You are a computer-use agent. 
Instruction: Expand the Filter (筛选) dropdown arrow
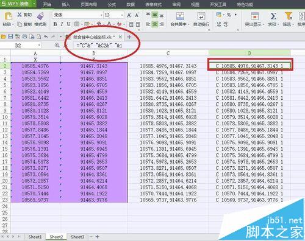(293, 24)
